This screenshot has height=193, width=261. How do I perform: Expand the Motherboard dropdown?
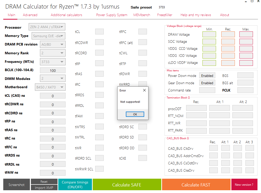[50, 87]
